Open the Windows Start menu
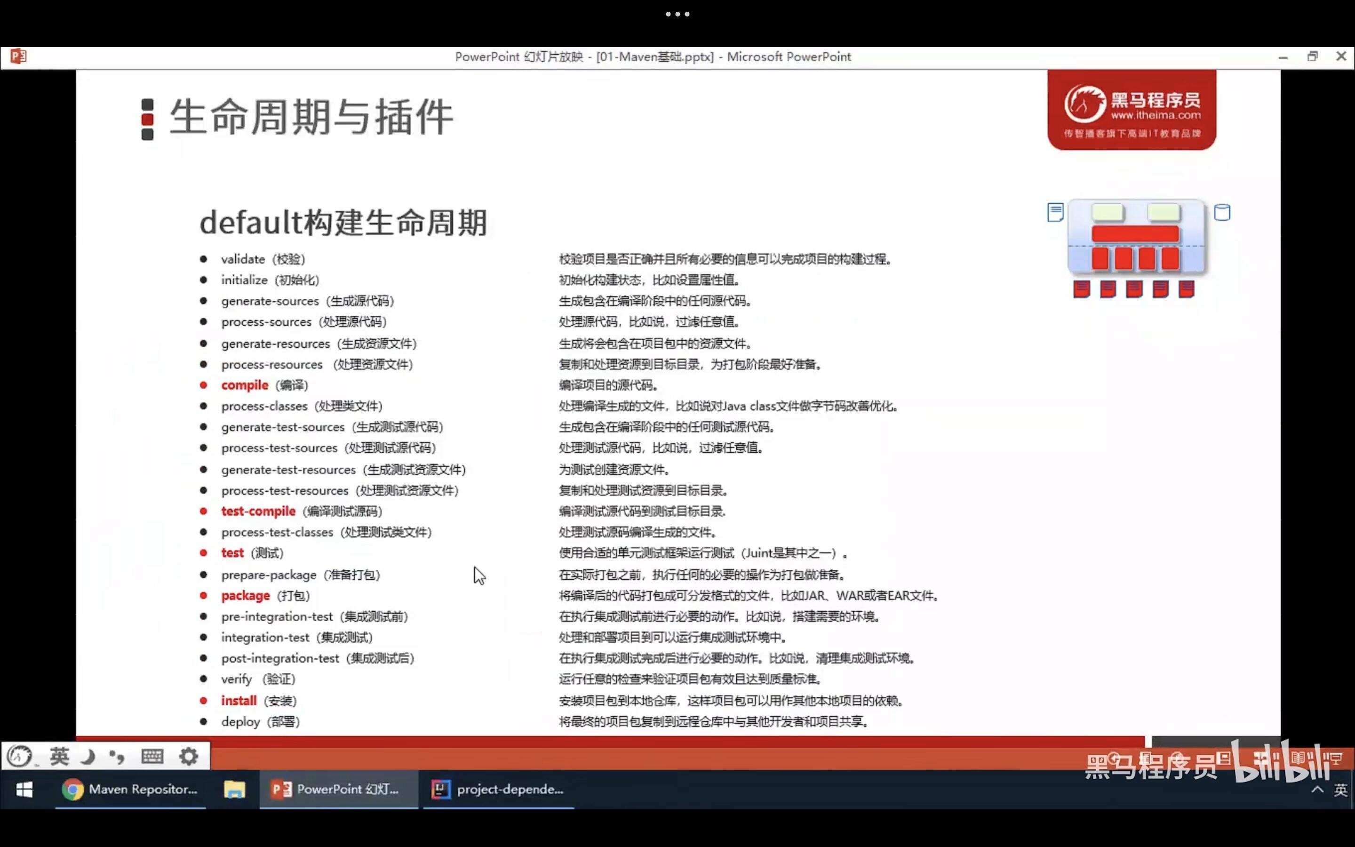 [24, 789]
